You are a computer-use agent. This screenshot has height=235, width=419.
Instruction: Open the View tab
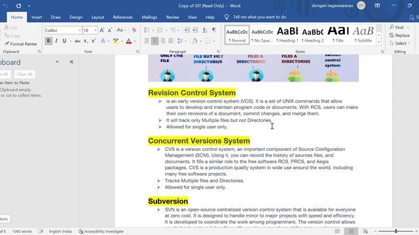192,17
